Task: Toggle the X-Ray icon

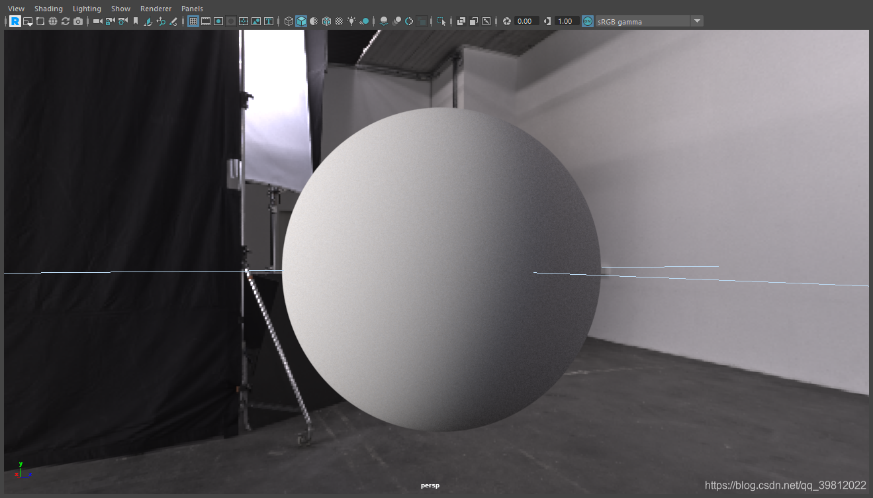Action: tap(461, 21)
